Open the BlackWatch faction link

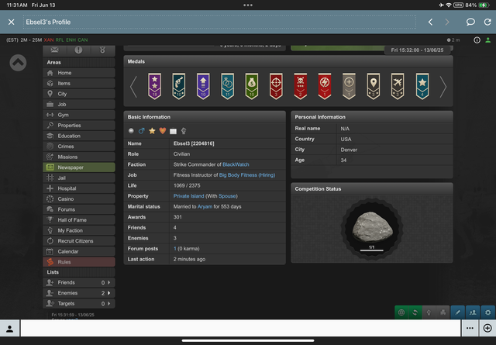coord(236,164)
